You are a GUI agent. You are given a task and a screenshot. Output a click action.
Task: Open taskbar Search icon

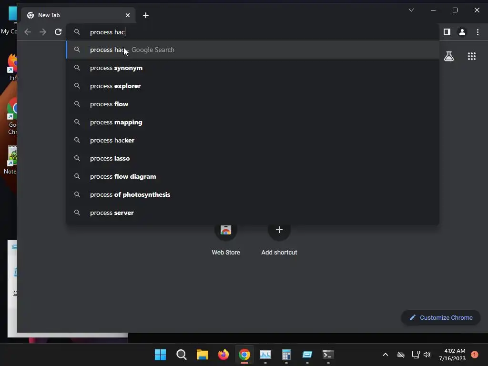click(x=182, y=355)
